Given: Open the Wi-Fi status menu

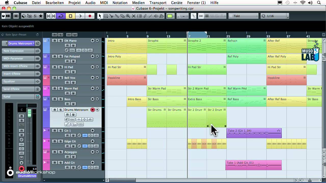Looking at the screenshot, I should click(x=303, y=3).
